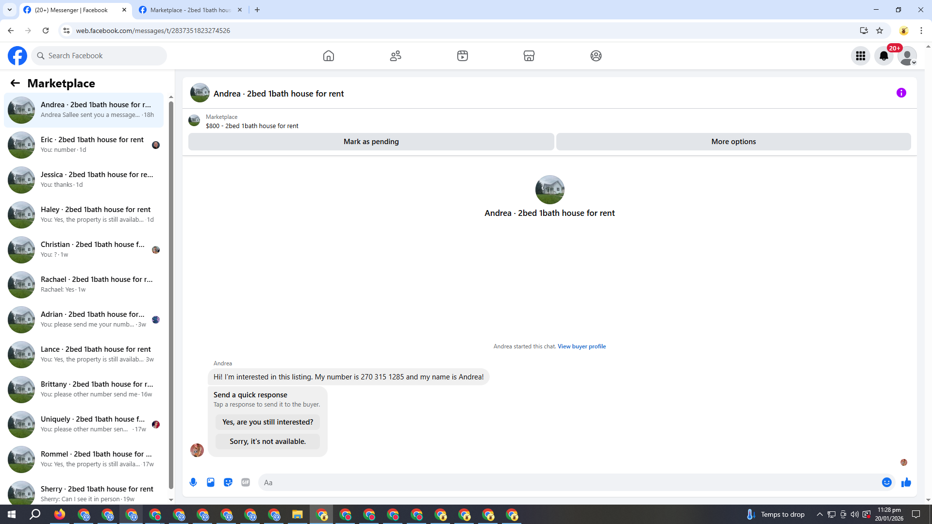
Task: Open the notifications bell
Action: coord(884,56)
